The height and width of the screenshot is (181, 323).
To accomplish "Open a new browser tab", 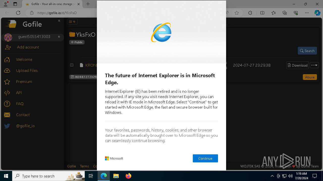I will (x=88, y=4).
